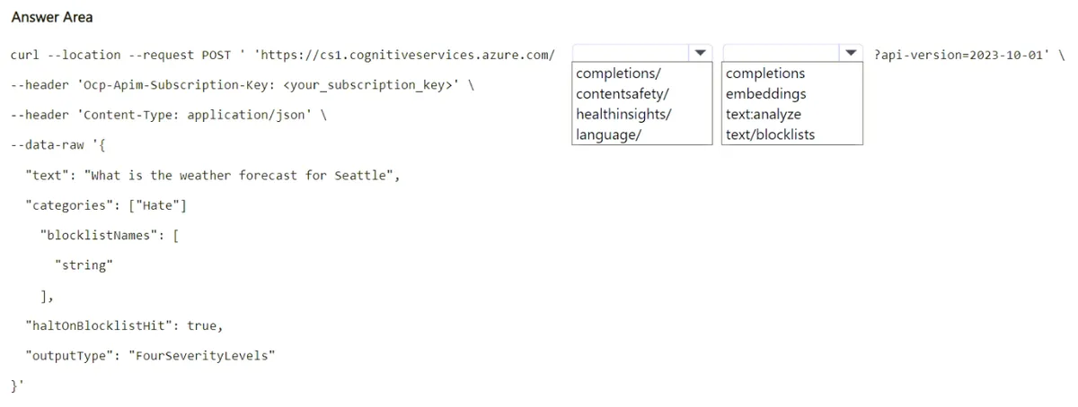The width and height of the screenshot is (1078, 407).
Task: Click the "blocklistNames": [ line
Action: coord(108,236)
